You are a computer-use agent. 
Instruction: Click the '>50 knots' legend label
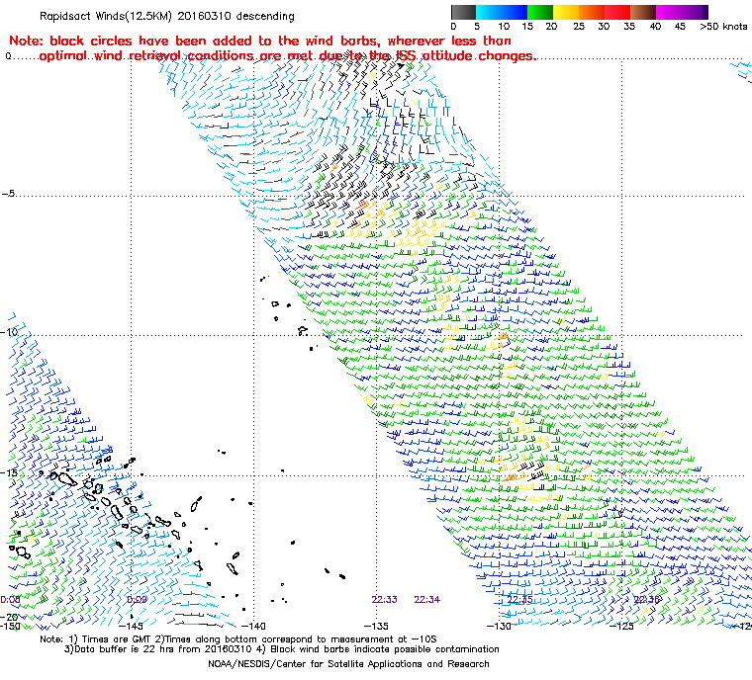pyautogui.click(x=723, y=27)
